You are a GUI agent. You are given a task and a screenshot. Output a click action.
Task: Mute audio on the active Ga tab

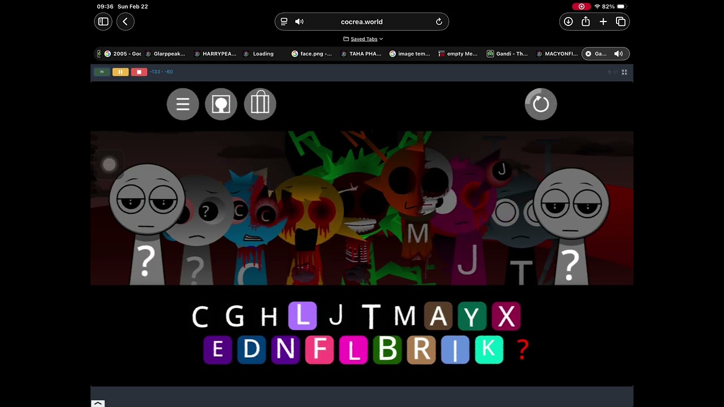tap(619, 54)
